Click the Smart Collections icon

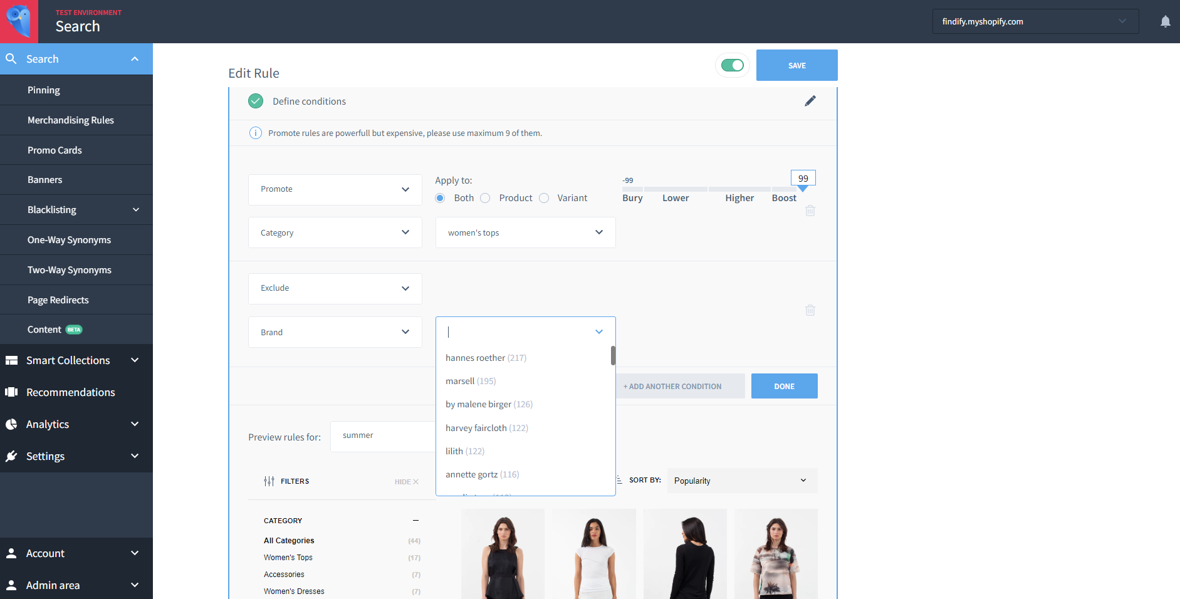tap(11, 360)
